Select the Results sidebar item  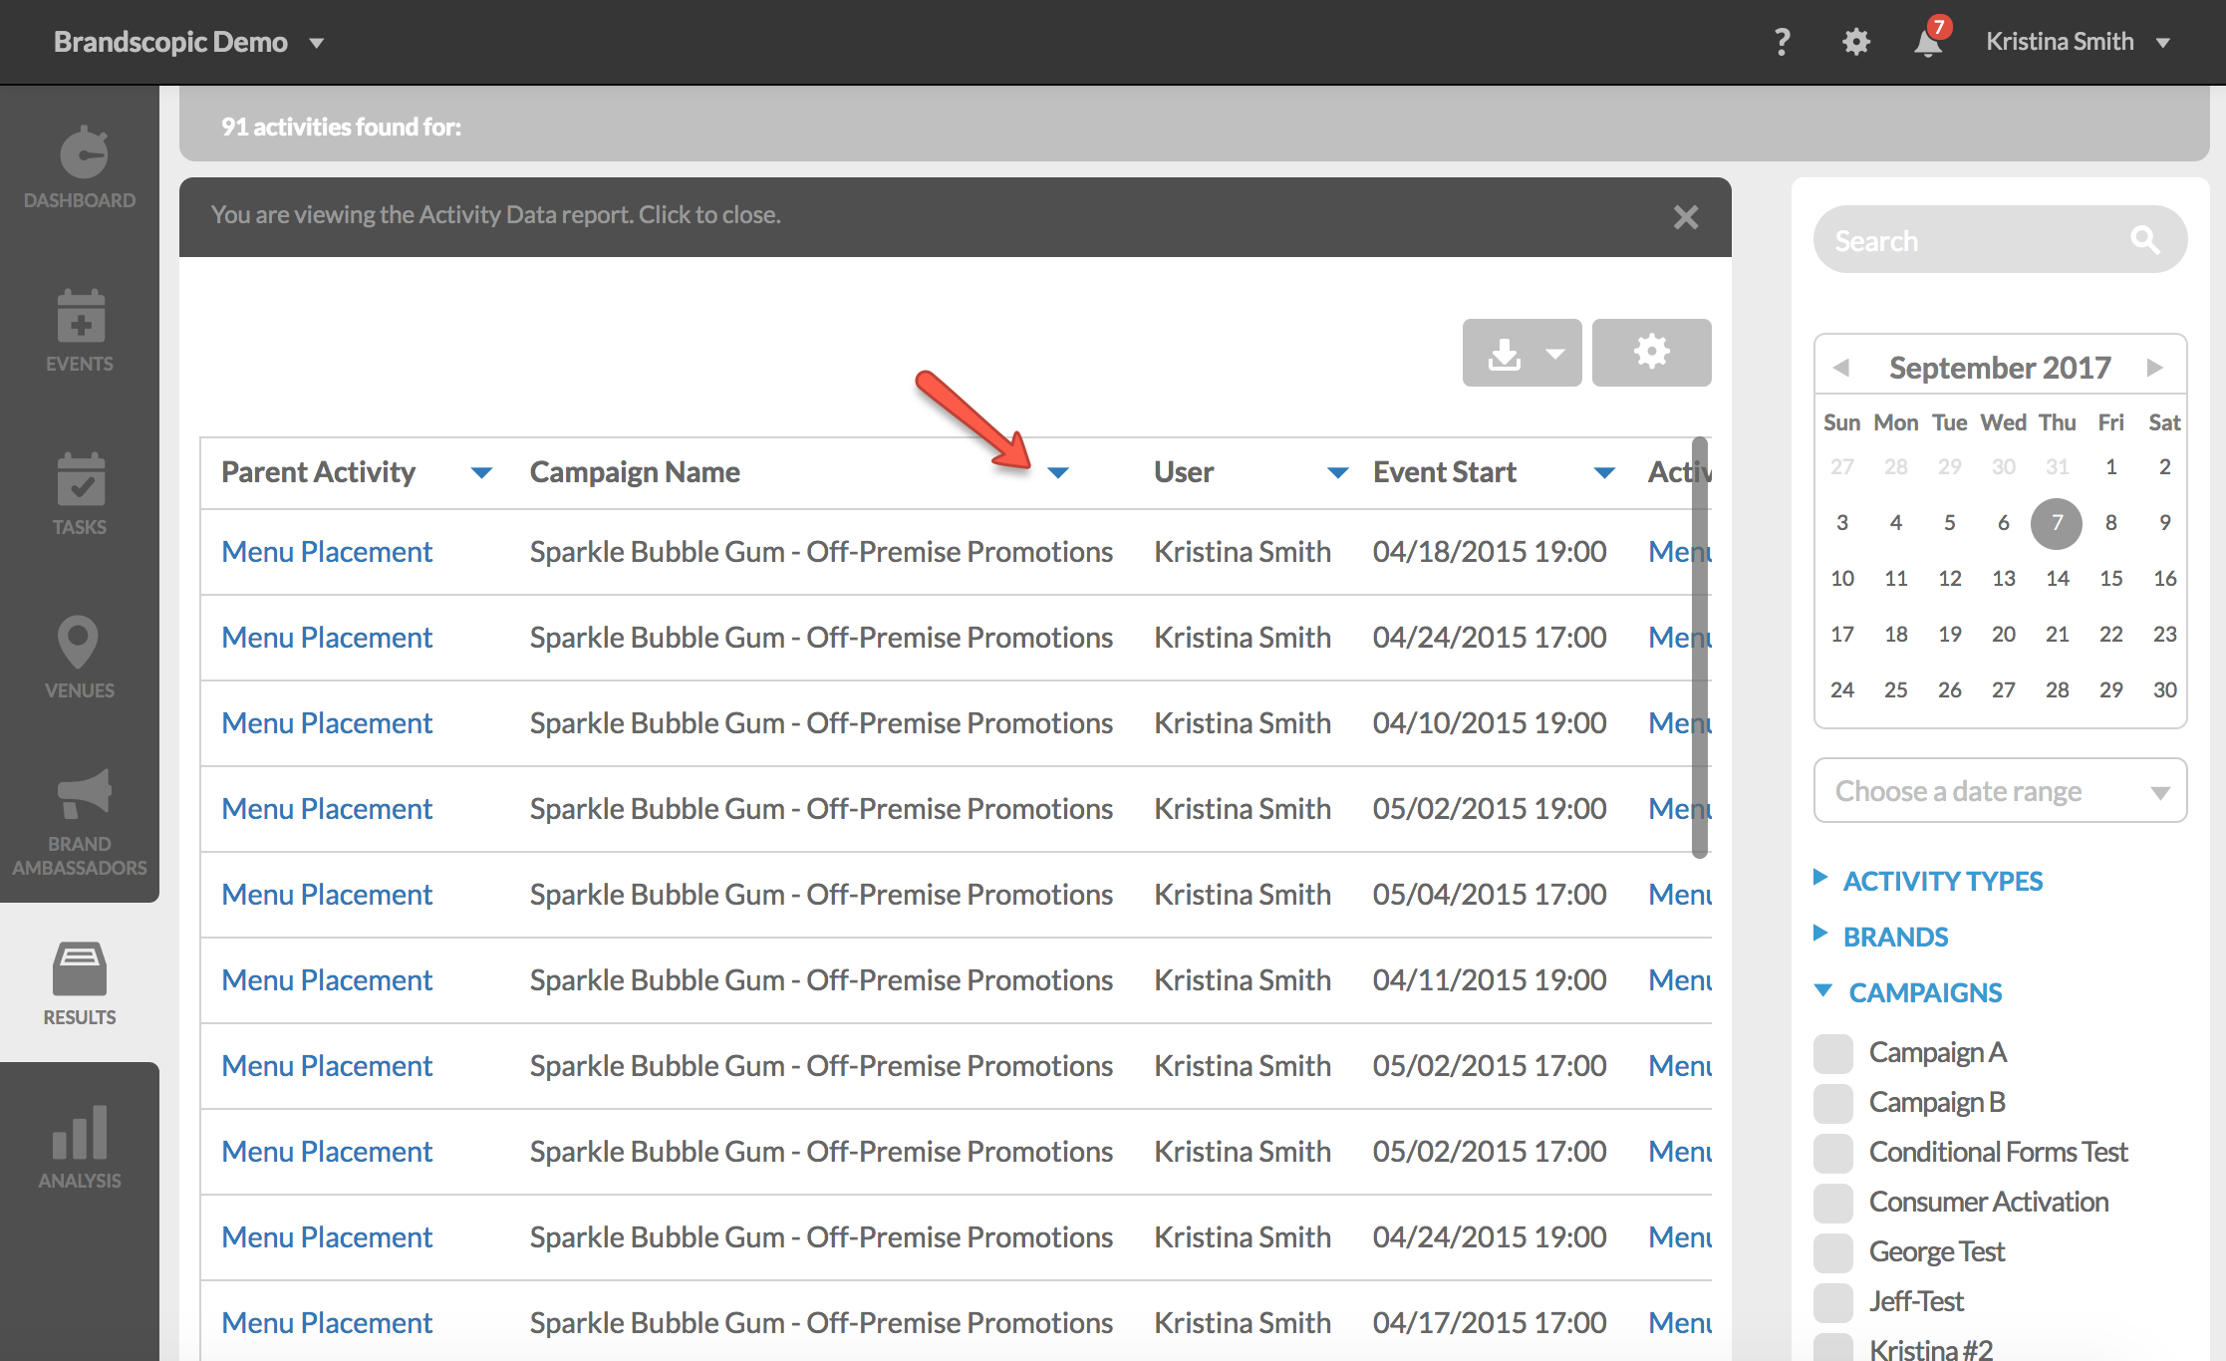coord(80,983)
